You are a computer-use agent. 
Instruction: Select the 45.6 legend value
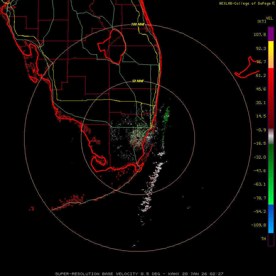(261, 89)
